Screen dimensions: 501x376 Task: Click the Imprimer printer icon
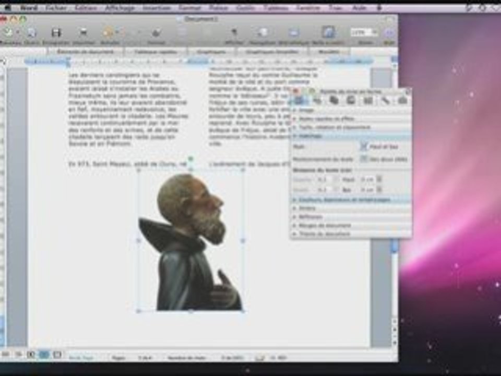(x=83, y=32)
